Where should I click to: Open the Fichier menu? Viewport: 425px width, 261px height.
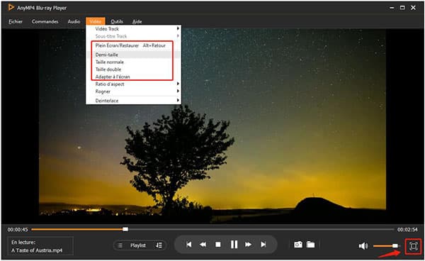coord(16,21)
